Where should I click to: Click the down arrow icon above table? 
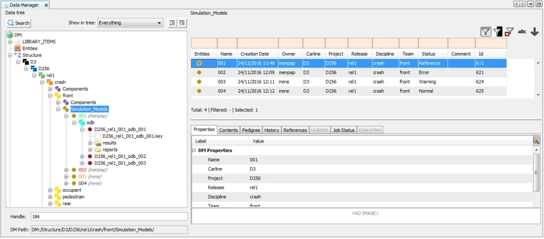pos(534,32)
